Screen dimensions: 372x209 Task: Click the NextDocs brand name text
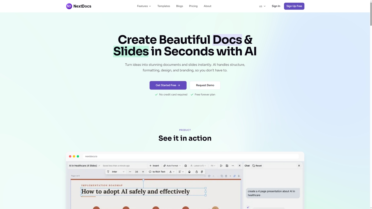(x=83, y=6)
